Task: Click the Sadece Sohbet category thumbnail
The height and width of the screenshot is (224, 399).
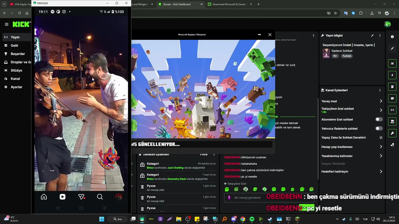Action: [x=326, y=53]
